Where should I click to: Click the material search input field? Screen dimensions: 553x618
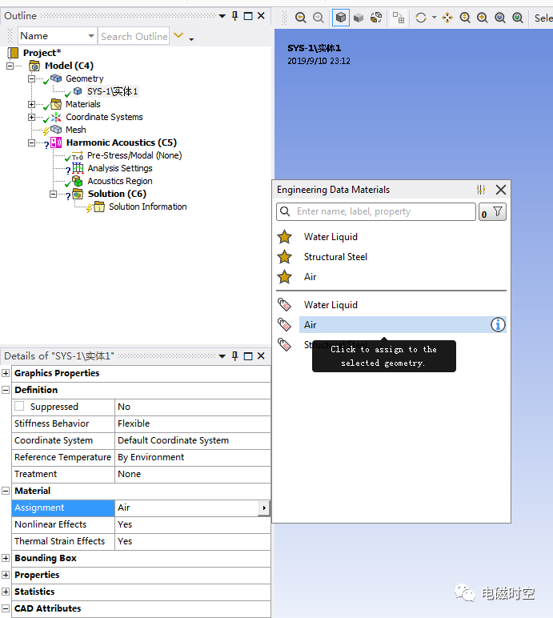(376, 211)
